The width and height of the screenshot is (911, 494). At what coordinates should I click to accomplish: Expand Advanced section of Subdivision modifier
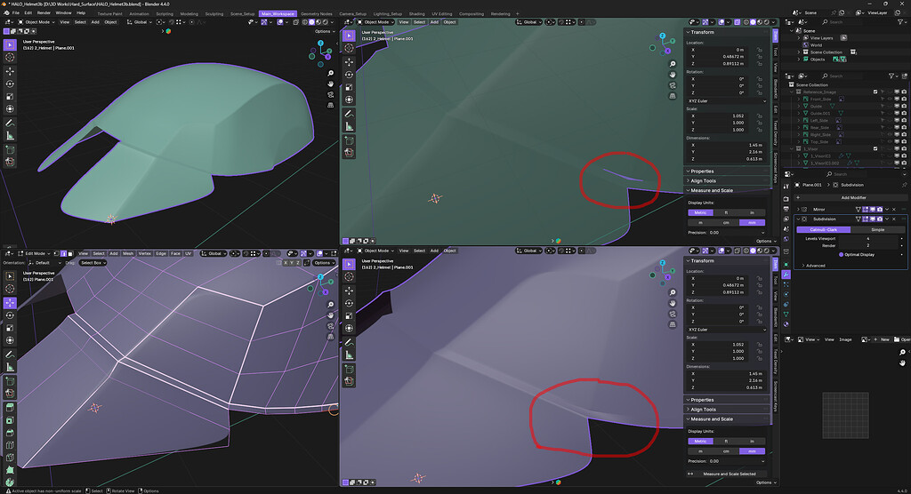click(815, 266)
